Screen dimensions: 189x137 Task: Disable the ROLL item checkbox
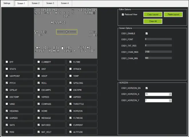(39, 83)
